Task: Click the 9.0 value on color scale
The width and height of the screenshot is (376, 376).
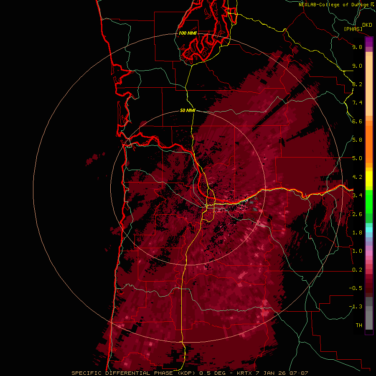Action: pos(357,66)
